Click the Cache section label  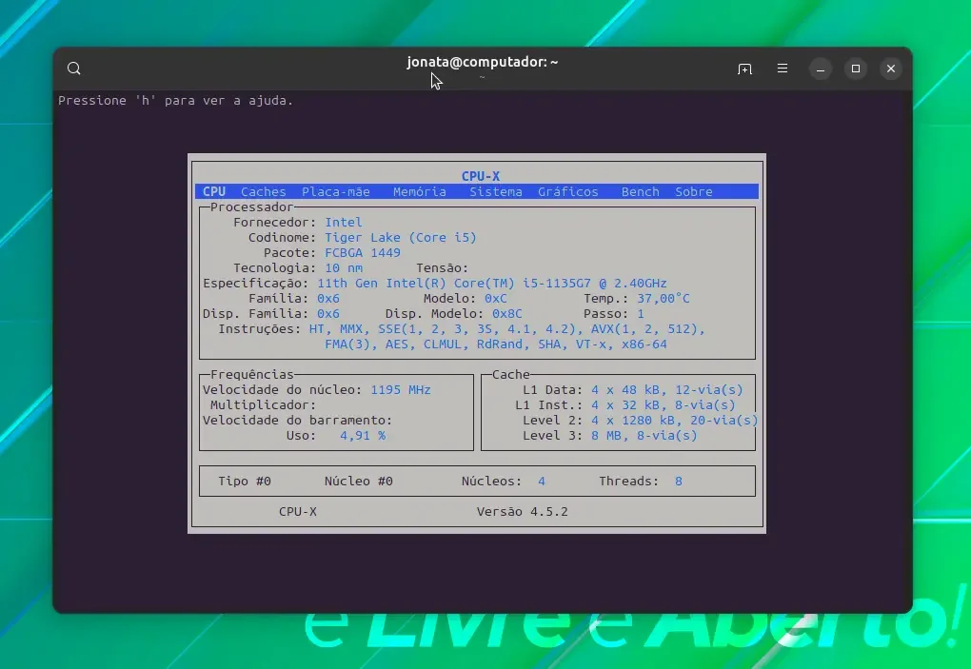pyautogui.click(x=511, y=374)
